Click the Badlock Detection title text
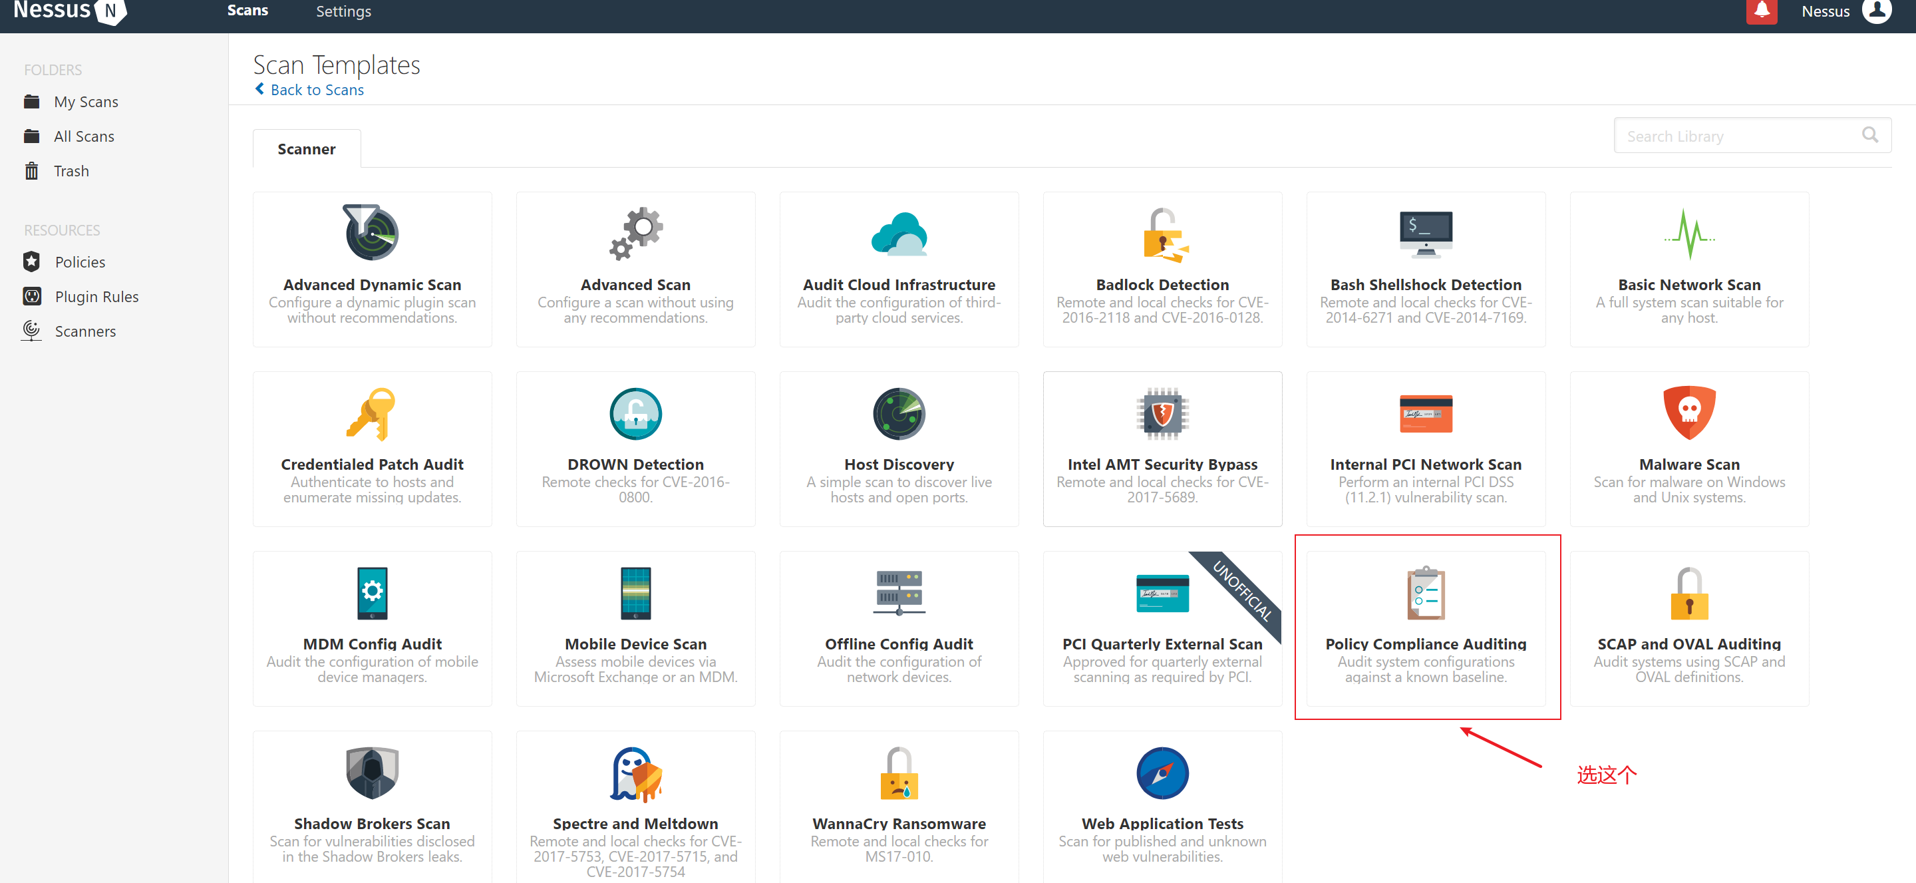Screen dimensions: 1916x883 click(x=1162, y=284)
